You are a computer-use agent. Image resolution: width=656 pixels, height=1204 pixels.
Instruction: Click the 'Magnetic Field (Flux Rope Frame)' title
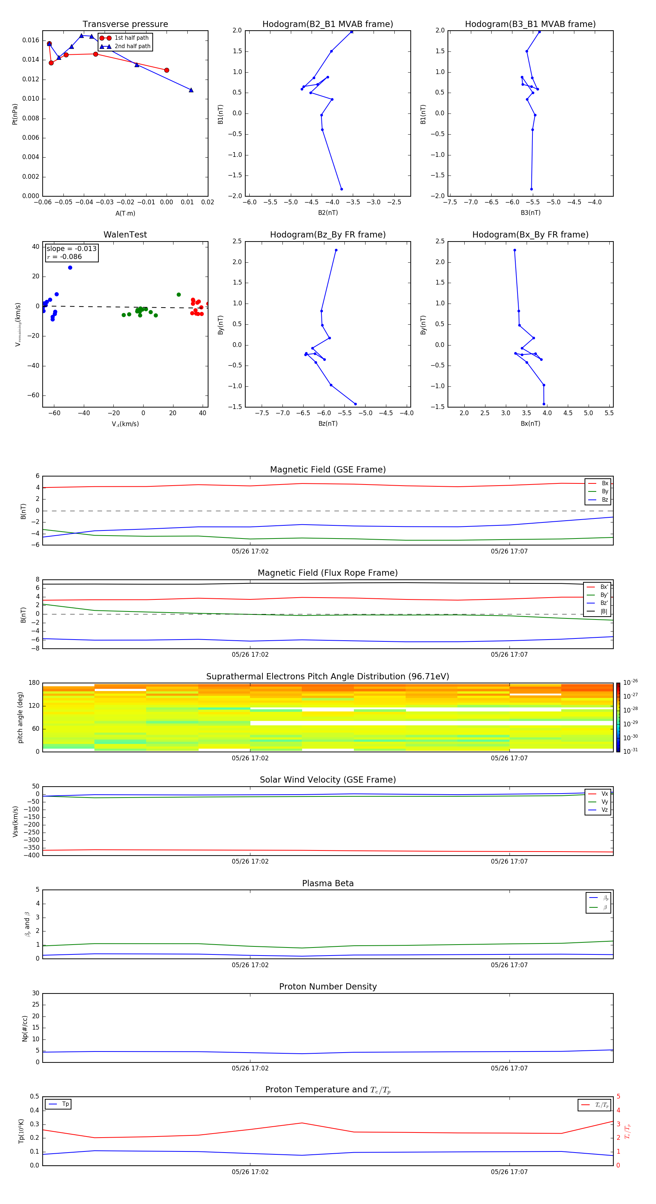tap(328, 573)
